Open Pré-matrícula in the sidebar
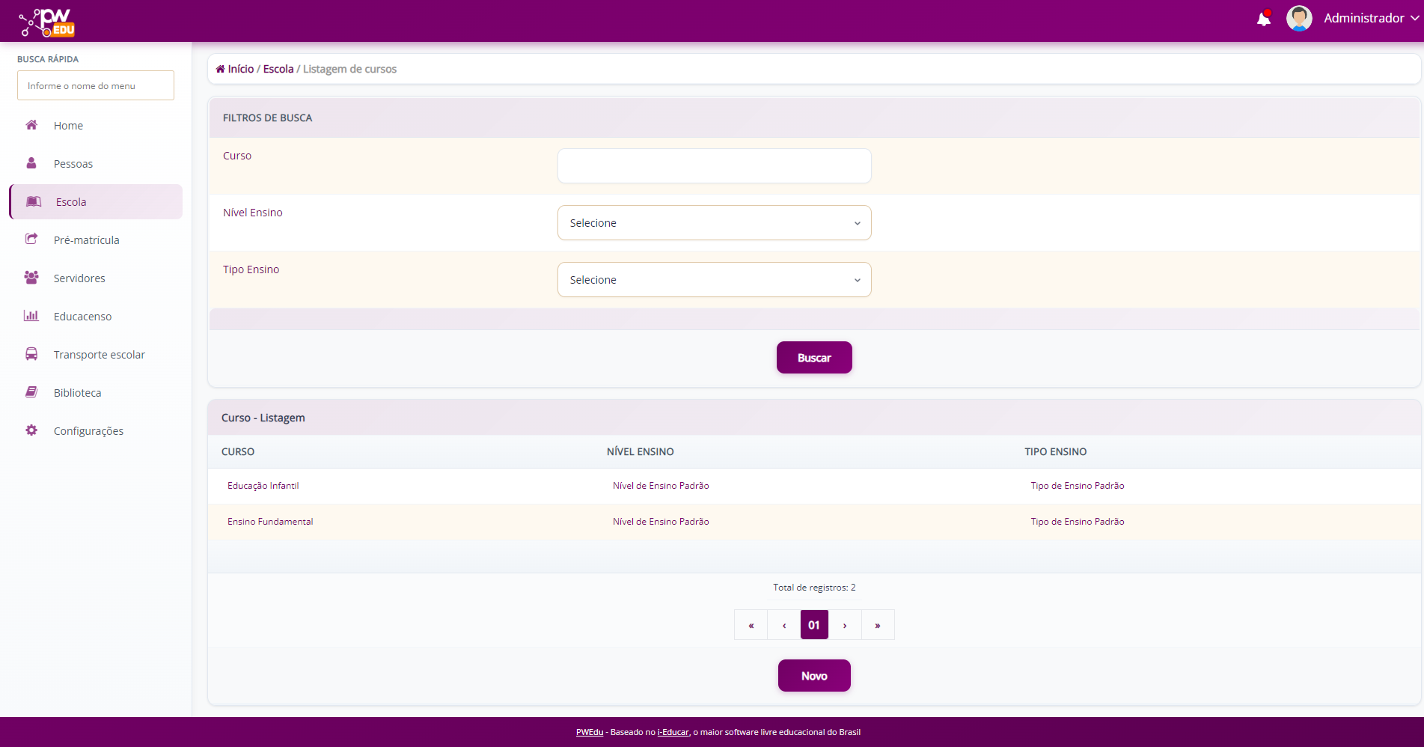 tap(86, 240)
